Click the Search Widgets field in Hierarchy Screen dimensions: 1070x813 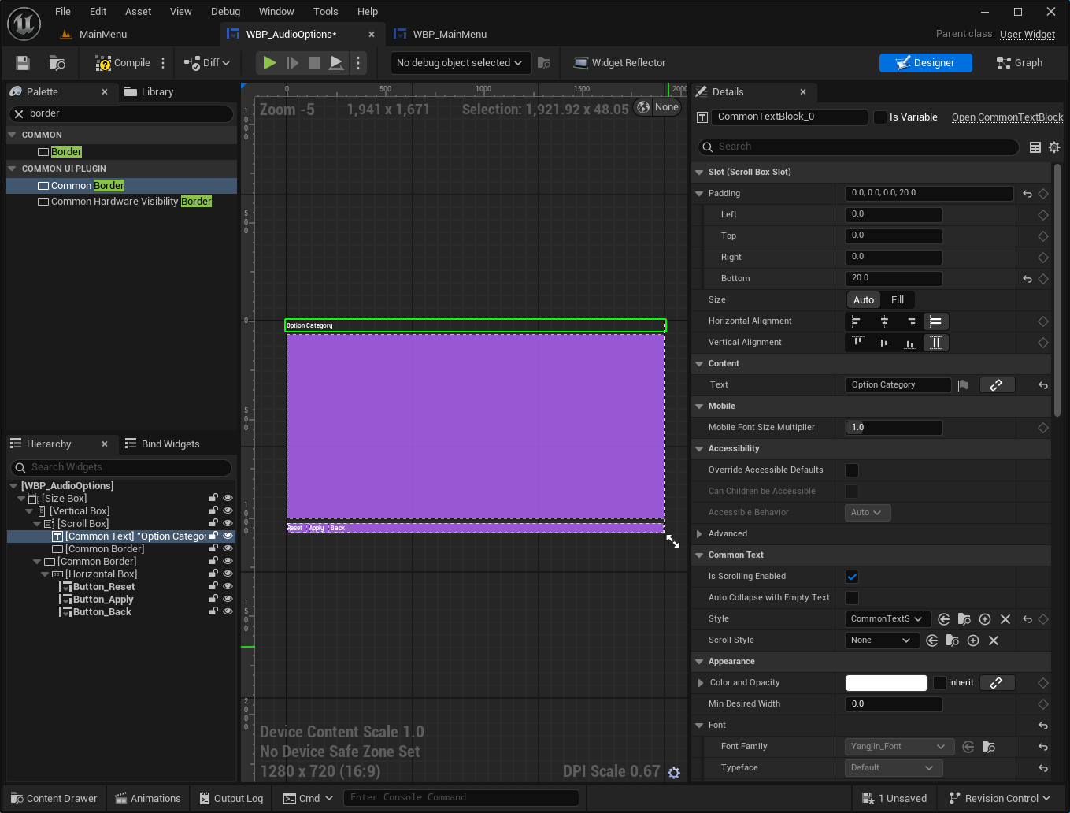pos(122,468)
